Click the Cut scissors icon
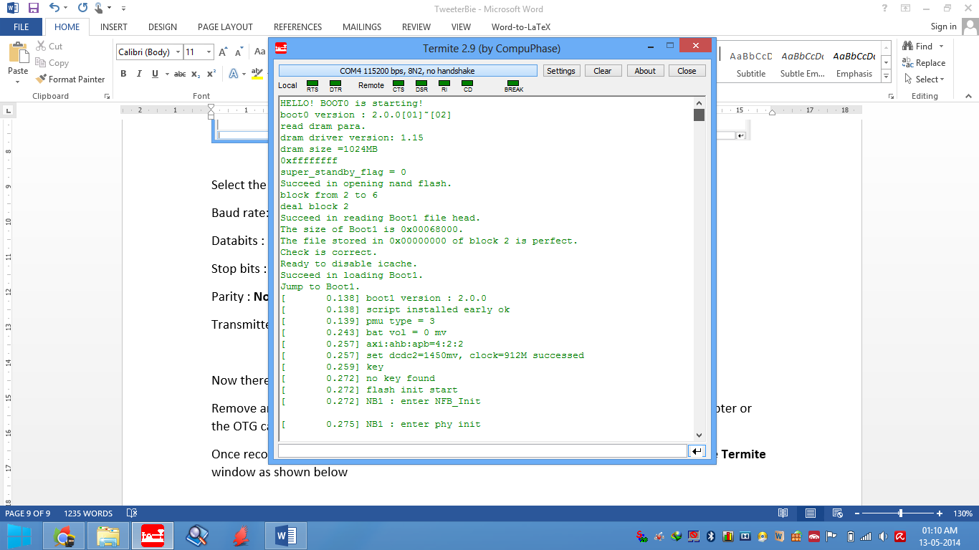This screenshot has width=979, height=550. point(41,47)
